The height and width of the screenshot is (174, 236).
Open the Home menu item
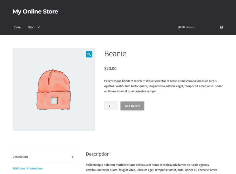click(x=16, y=27)
